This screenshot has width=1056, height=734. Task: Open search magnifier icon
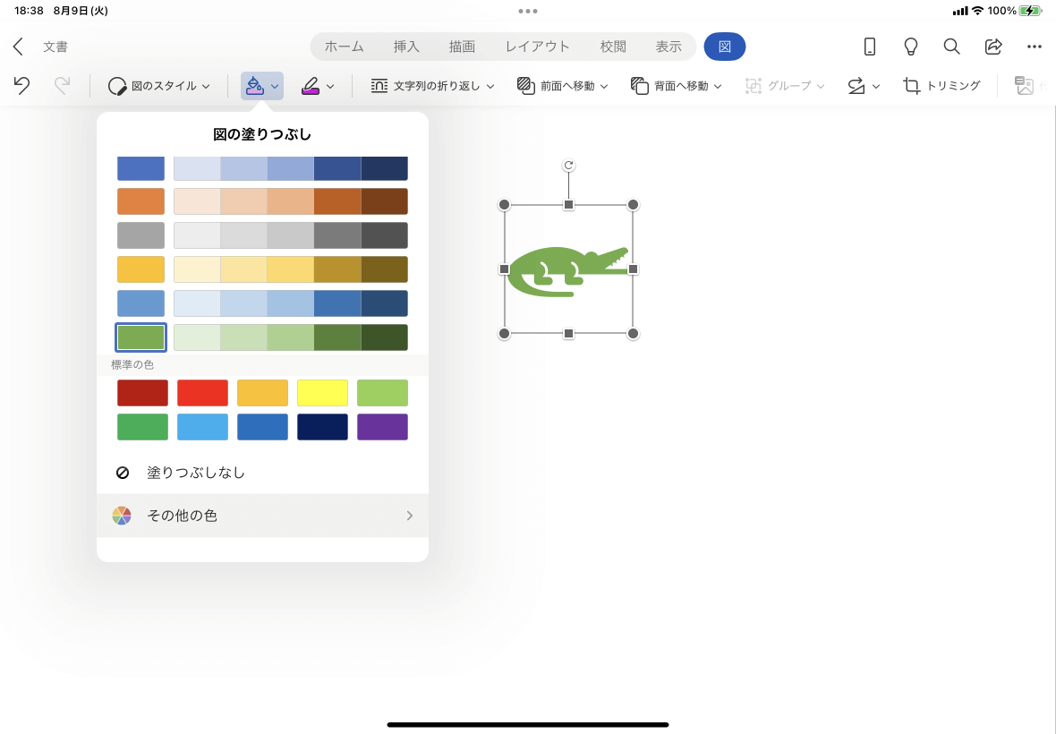pos(952,47)
